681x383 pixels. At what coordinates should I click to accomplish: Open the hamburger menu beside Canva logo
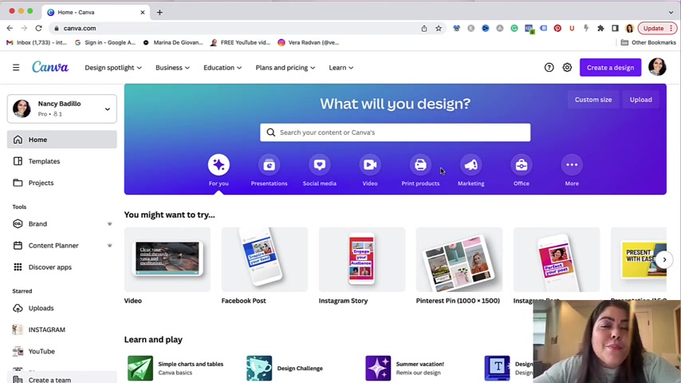[x=16, y=67]
